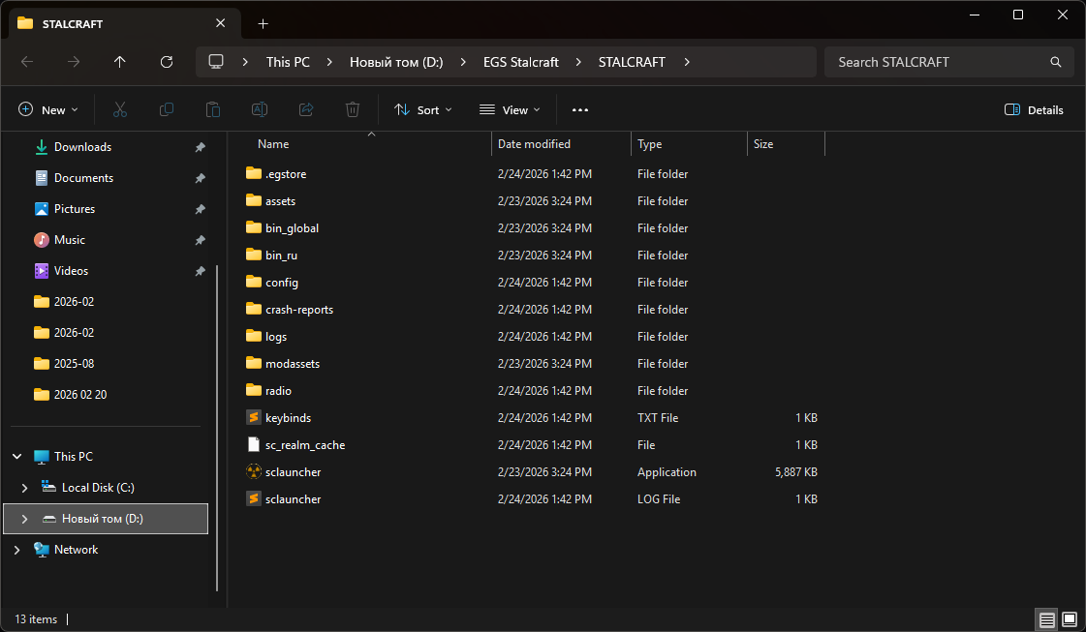Click the Delete trash can icon
The height and width of the screenshot is (632, 1086).
[353, 110]
